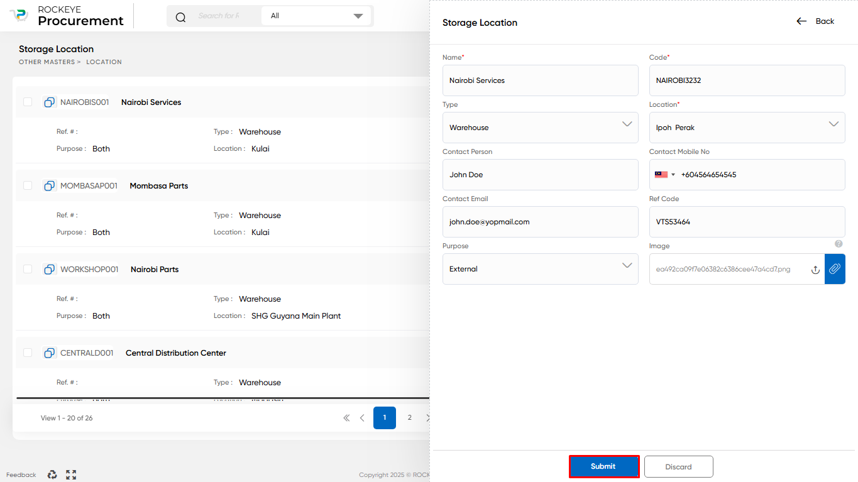Open the Location dropdown showing Ipoh Perak

pyautogui.click(x=747, y=128)
